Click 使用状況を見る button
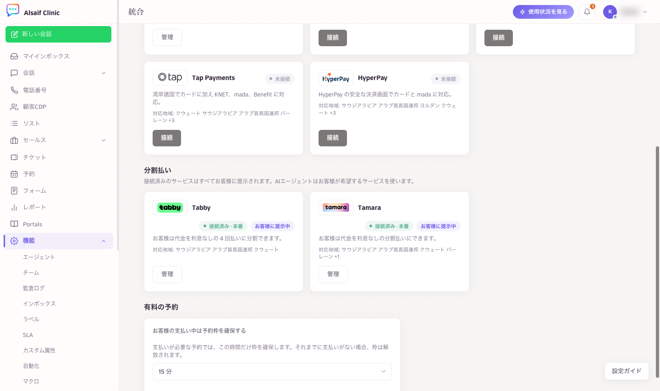The image size is (660, 391). coord(543,12)
